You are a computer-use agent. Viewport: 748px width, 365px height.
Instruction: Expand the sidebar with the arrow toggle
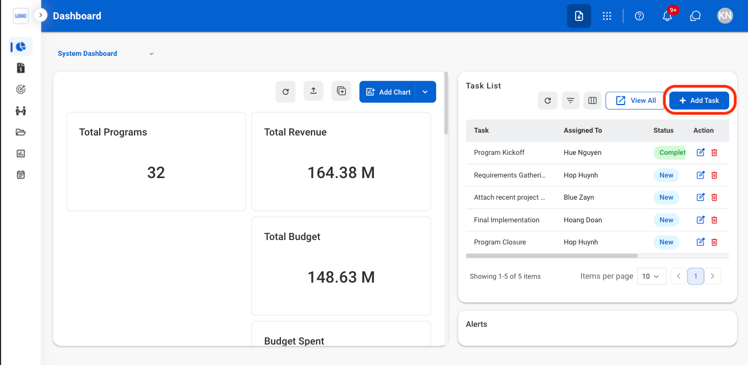click(40, 15)
